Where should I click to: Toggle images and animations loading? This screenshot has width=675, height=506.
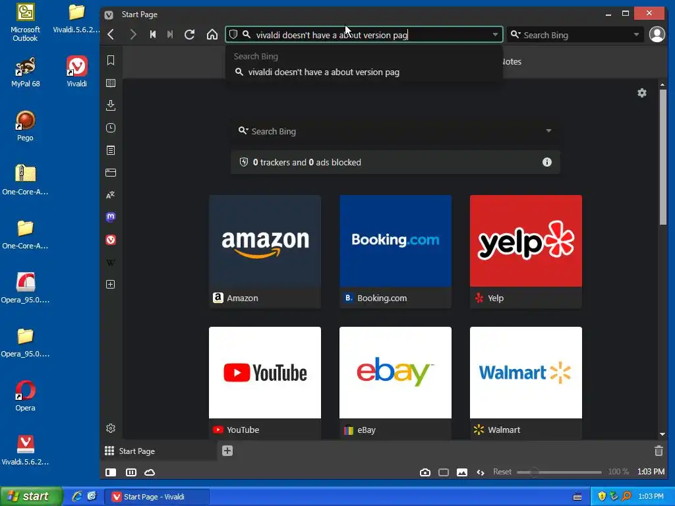[462, 472]
